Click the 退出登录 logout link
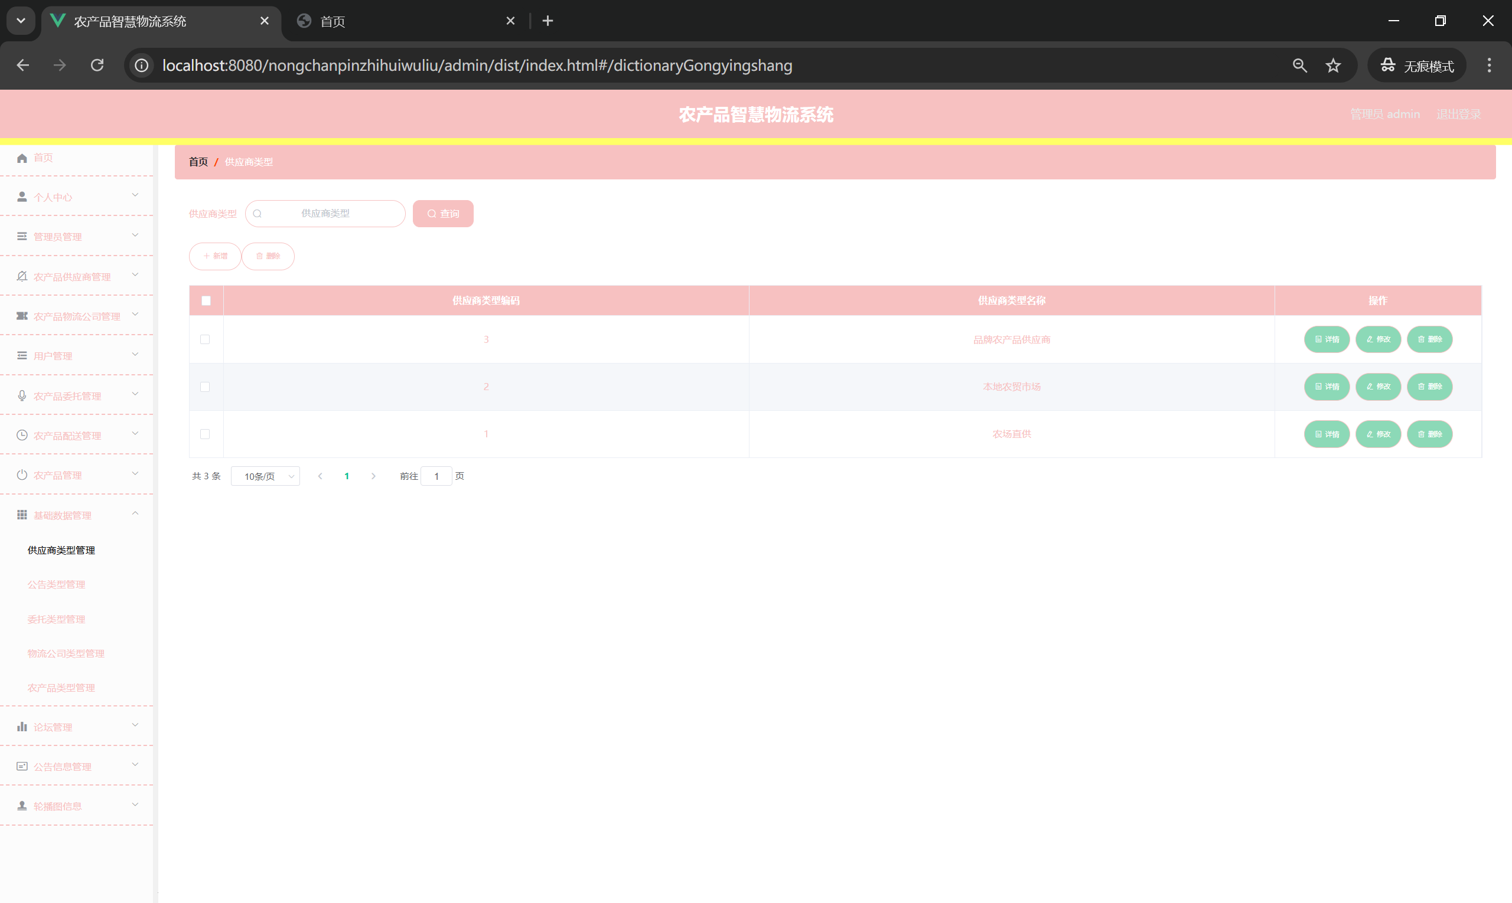Viewport: 1512px width, 903px height. pos(1458,114)
